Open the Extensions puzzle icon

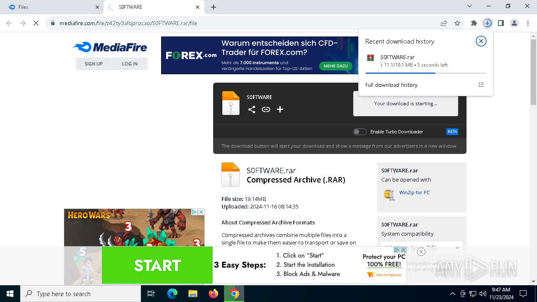[474, 23]
